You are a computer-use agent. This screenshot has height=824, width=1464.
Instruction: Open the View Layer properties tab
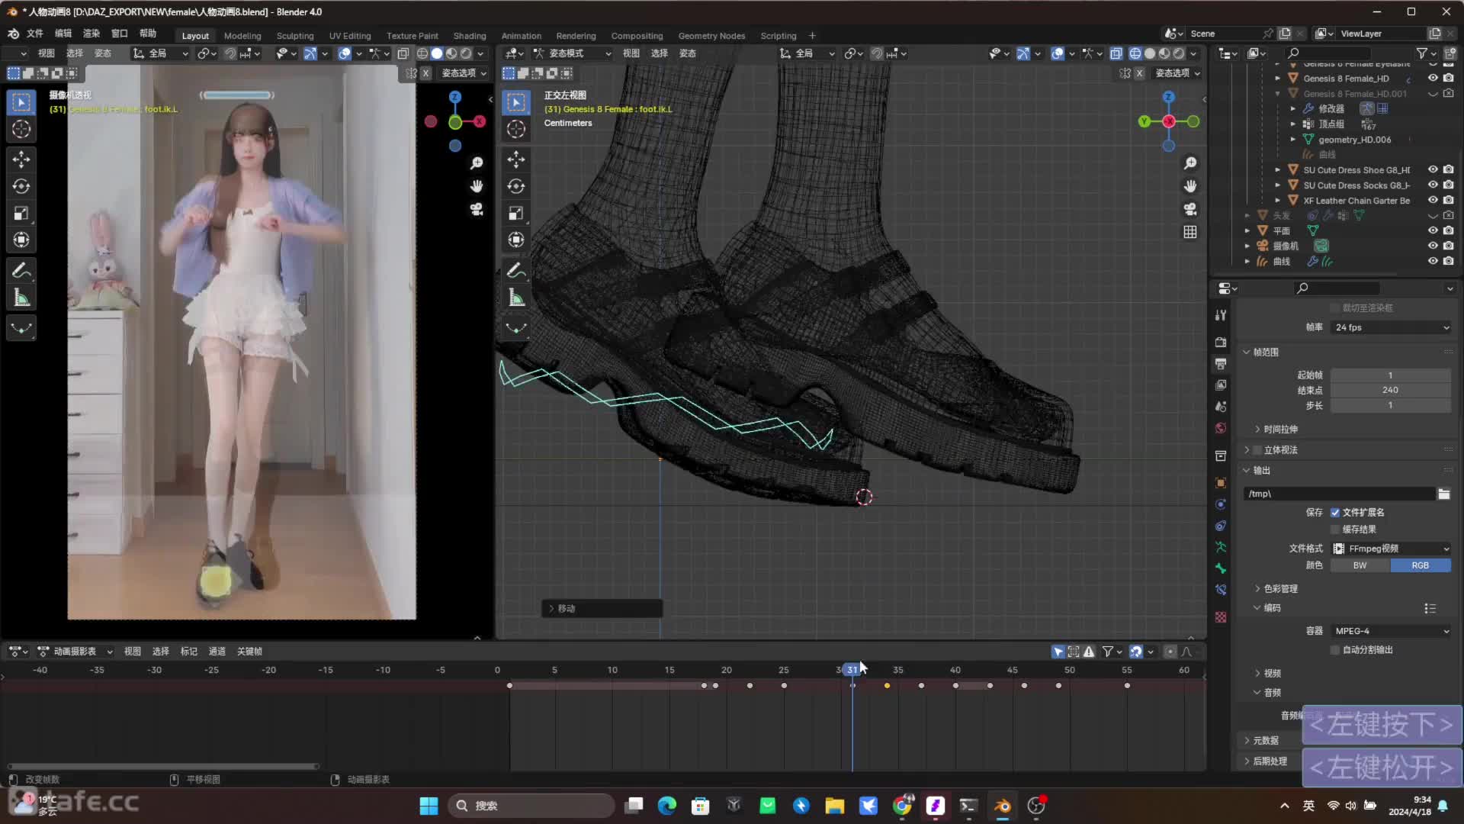(x=1221, y=385)
